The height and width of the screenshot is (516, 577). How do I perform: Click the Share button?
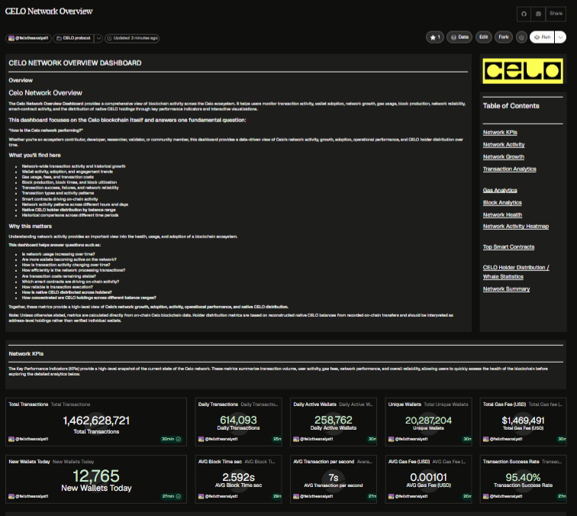click(556, 14)
